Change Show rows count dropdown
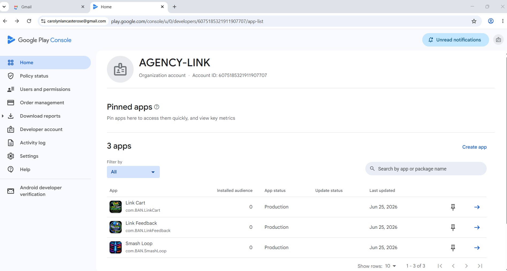 click(390, 266)
